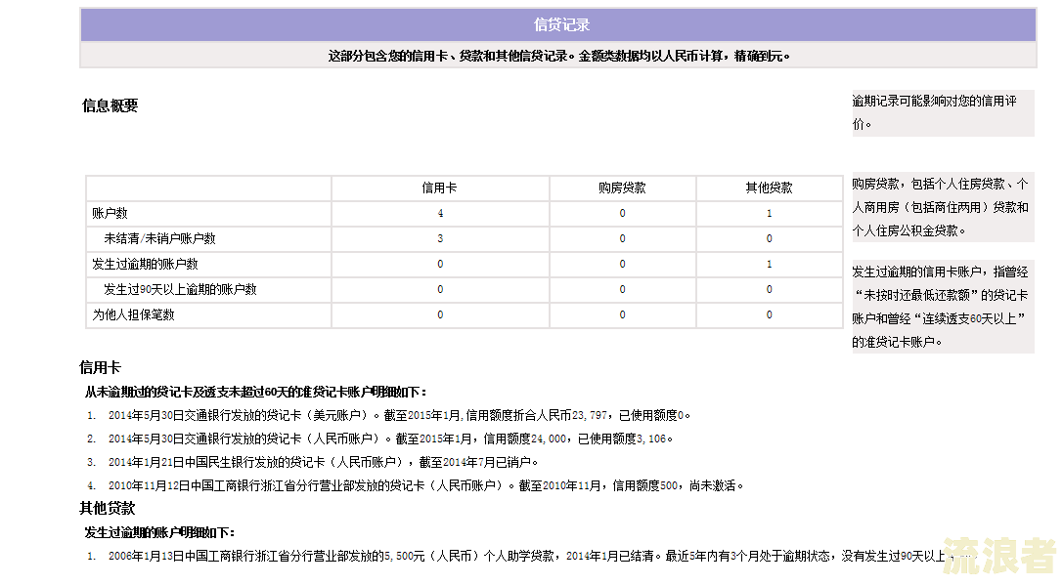Select the 为他人担保笔数 row label
1063x585 pixels.
coord(134,314)
